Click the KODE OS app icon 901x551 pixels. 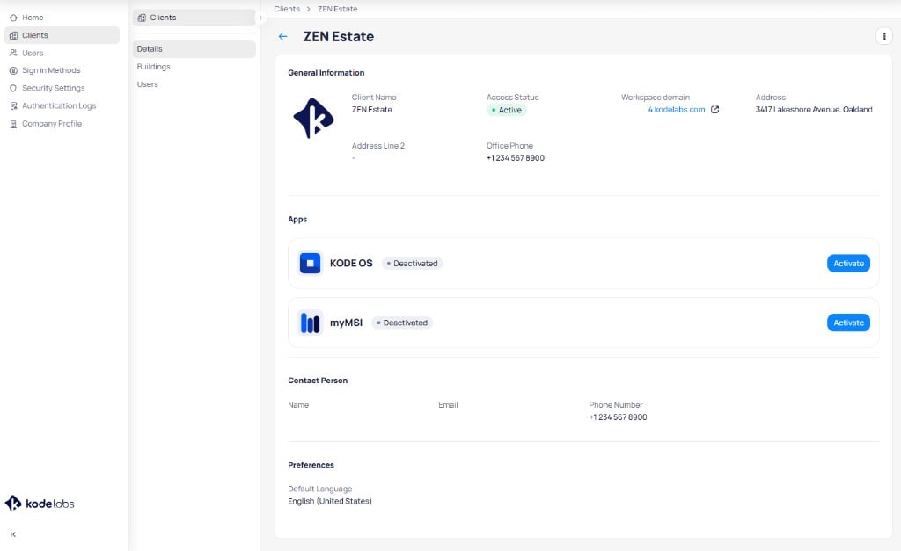click(x=311, y=264)
